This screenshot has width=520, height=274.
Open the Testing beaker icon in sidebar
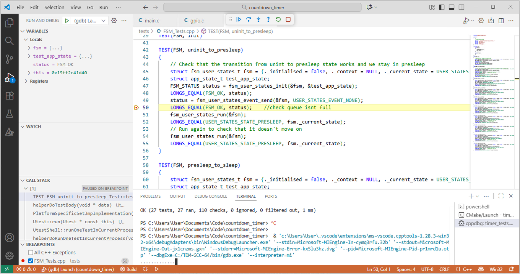10,114
